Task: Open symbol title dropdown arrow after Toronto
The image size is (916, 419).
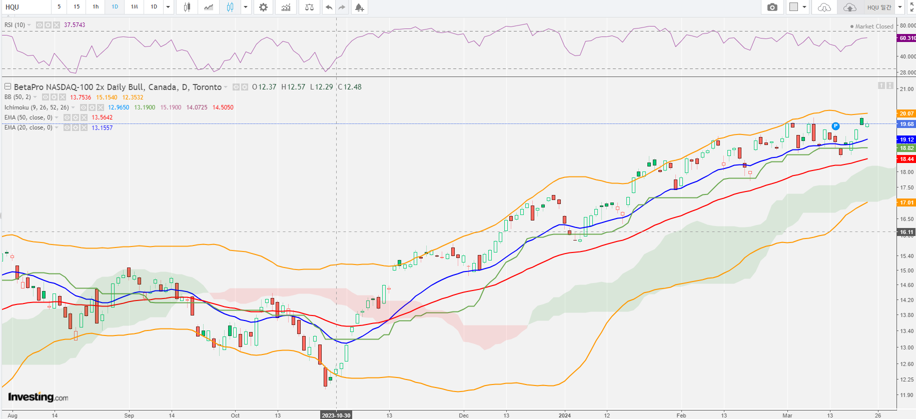Action: 226,87
